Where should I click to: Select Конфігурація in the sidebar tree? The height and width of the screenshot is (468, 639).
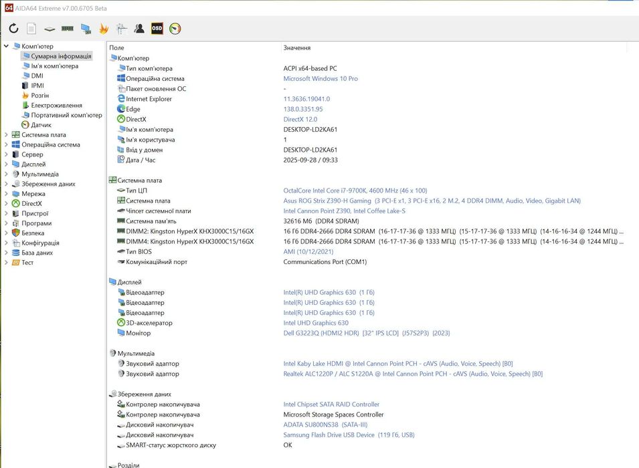click(x=40, y=243)
